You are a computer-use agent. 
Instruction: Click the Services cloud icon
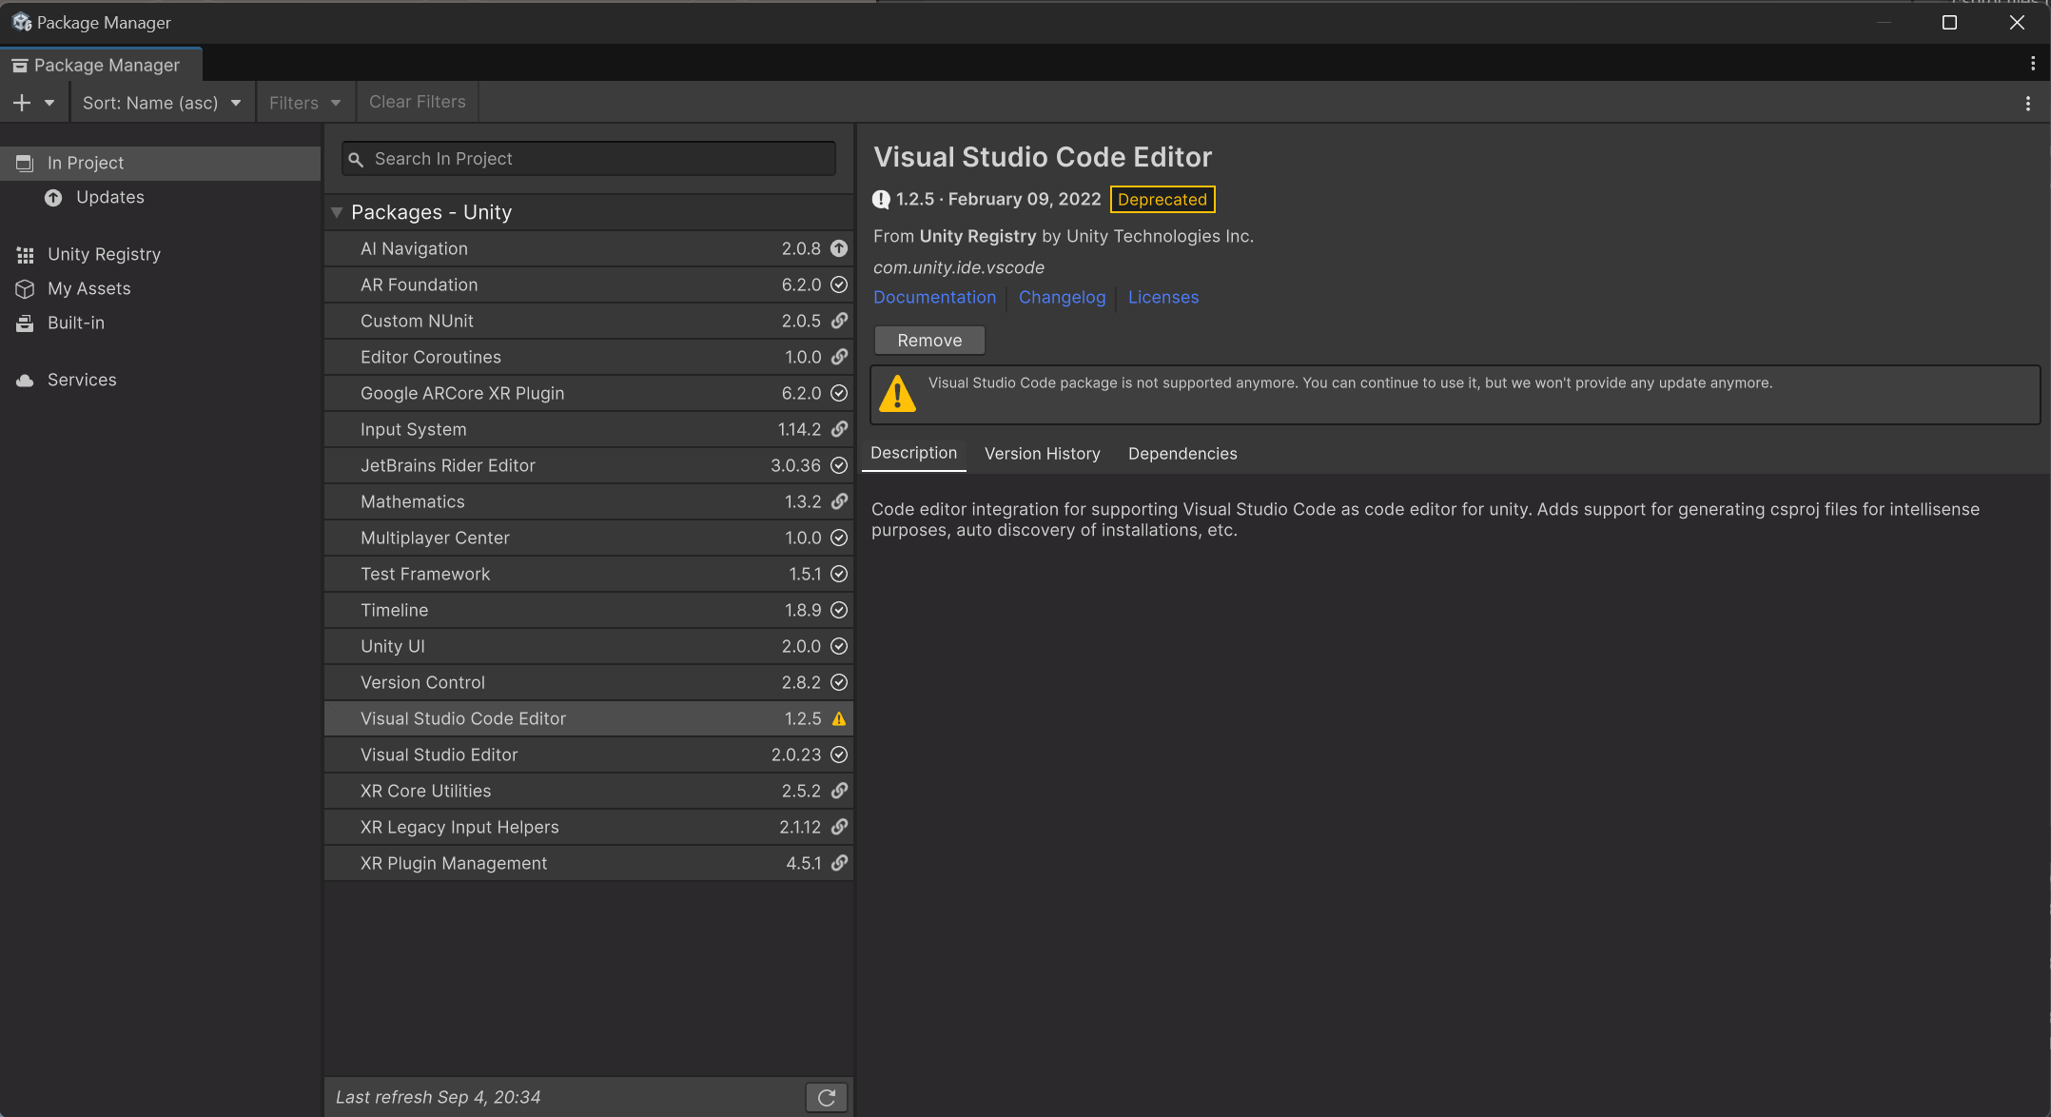point(25,380)
